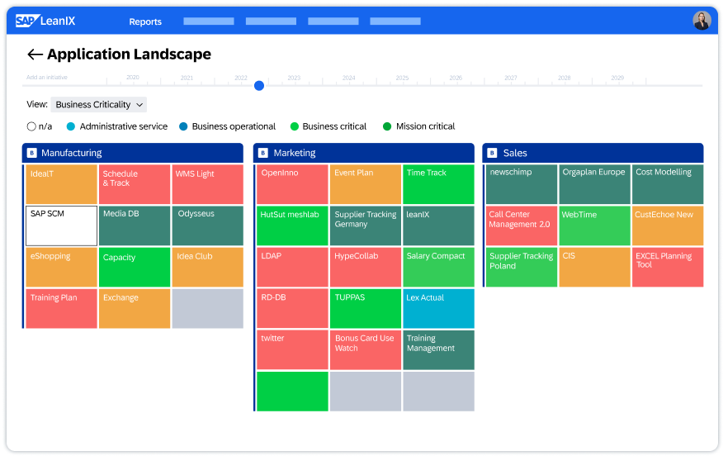Image resolution: width=723 pixels, height=456 pixels.
Task: Click the Manufacturing header B icon
Action: point(32,153)
